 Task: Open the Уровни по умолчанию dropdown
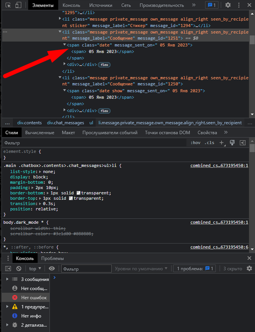click(x=141, y=269)
